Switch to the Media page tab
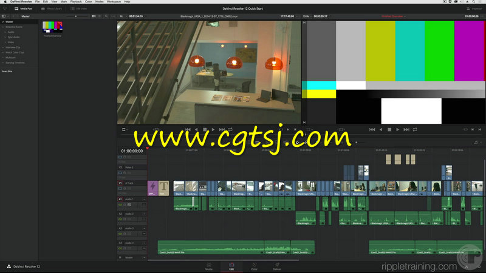486x273 pixels. click(x=209, y=266)
